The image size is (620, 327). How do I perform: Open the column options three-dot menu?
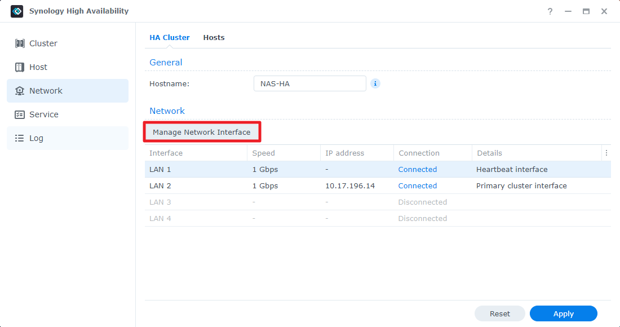point(606,153)
